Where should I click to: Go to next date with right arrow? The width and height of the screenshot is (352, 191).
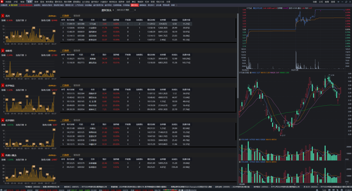point(135,10)
